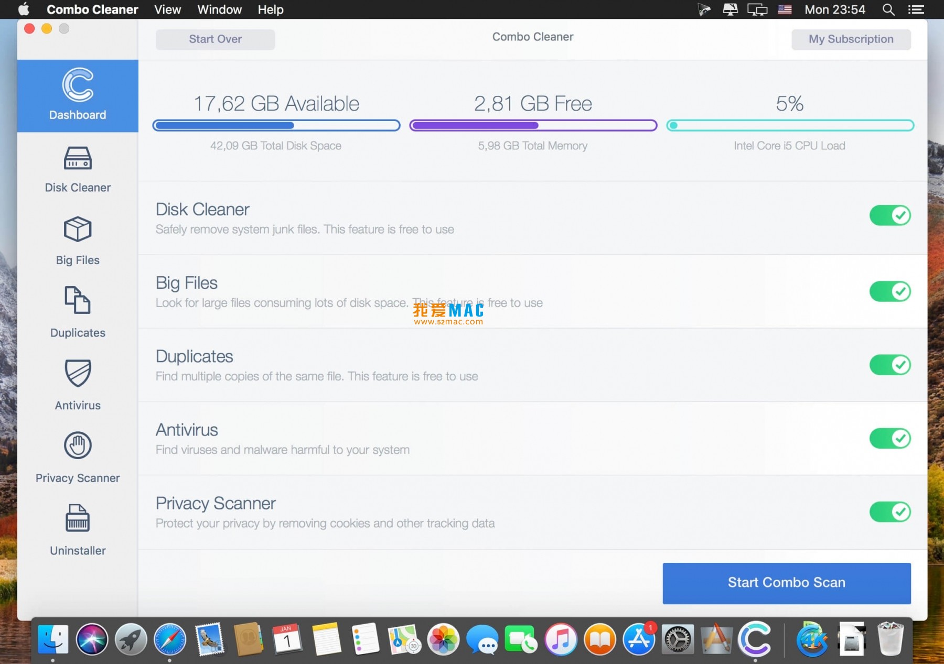Click the Privacy Scanner heading in dashboard list
944x664 pixels.
pos(216,504)
